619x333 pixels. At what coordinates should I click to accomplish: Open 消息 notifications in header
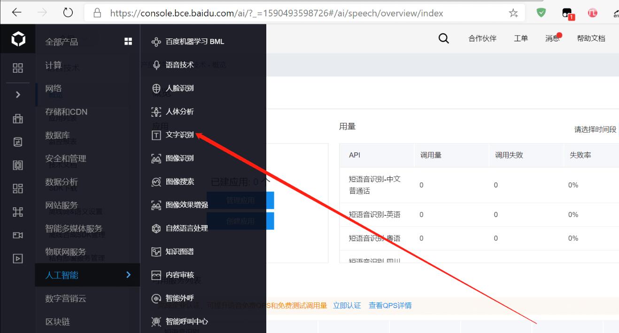tap(553, 38)
